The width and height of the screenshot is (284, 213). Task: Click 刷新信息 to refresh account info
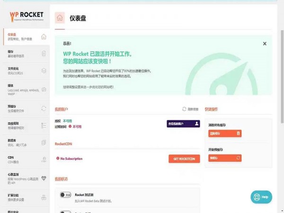[x=190, y=109]
